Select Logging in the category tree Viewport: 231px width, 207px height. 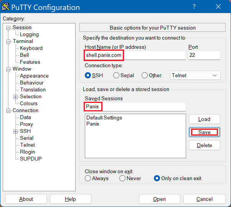(29, 35)
